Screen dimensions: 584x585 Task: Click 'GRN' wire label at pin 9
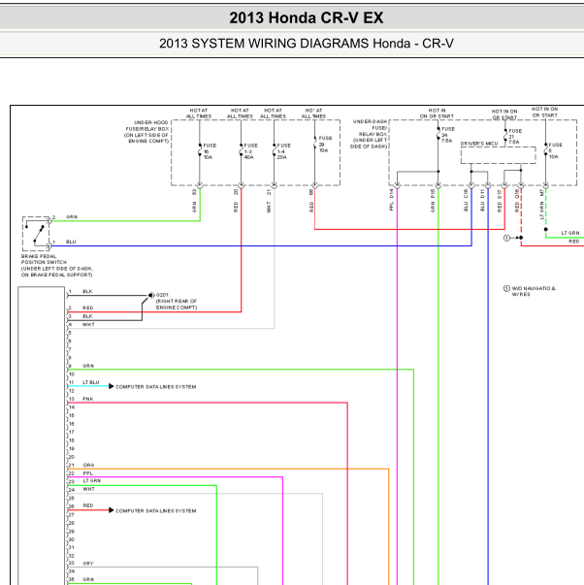[x=88, y=366]
